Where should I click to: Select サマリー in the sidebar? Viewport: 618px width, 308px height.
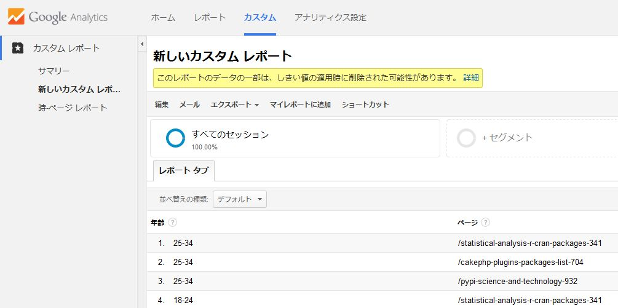tap(54, 71)
